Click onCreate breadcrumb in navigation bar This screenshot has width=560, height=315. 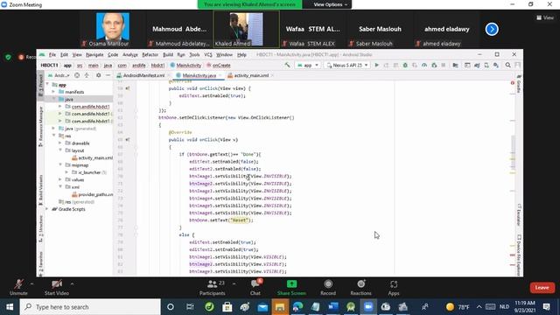pos(219,66)
